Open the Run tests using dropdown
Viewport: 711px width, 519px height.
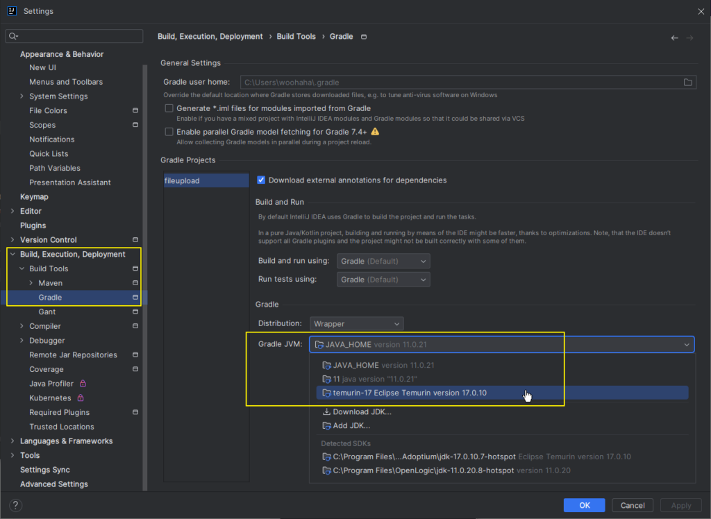coord(383,280)
